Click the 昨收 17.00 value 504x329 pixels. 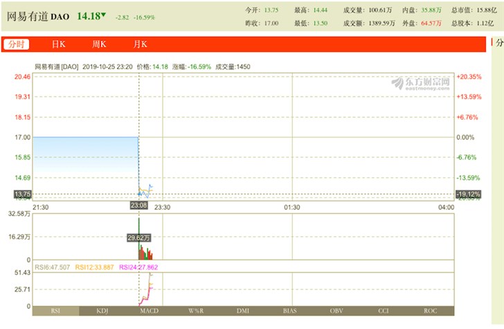click(271, 23)
